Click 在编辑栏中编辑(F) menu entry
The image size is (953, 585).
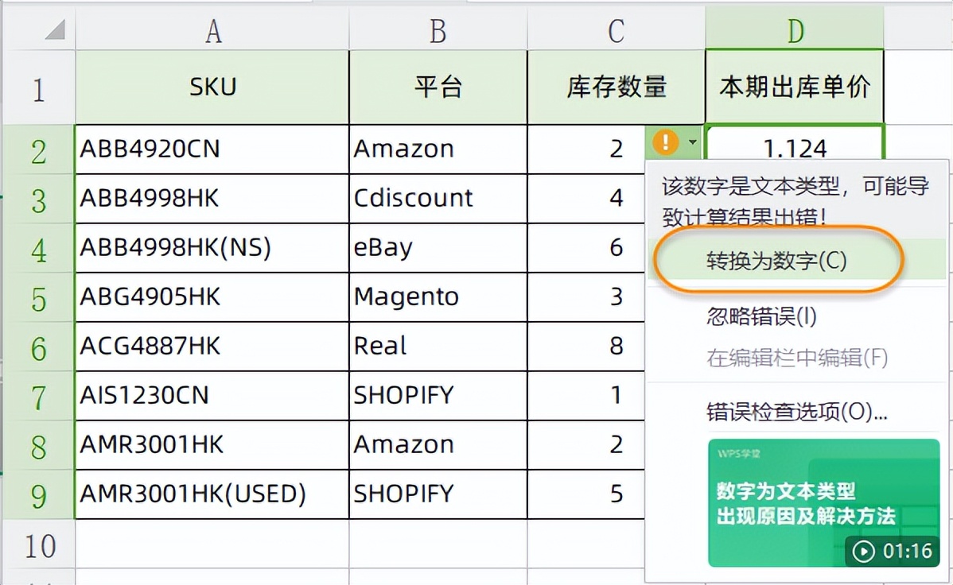point(797,358)
